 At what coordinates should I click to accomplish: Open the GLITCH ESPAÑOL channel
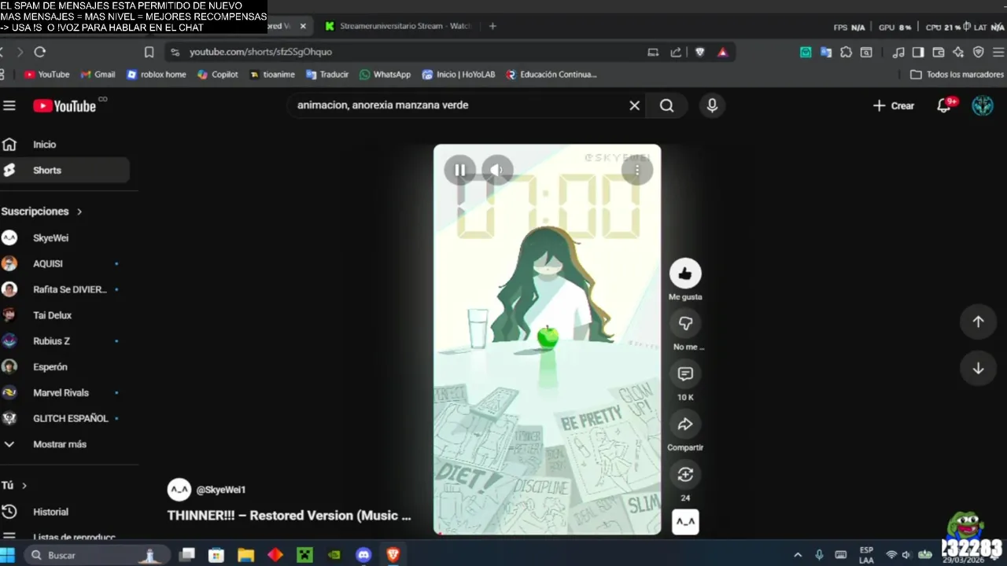point(65,418)
